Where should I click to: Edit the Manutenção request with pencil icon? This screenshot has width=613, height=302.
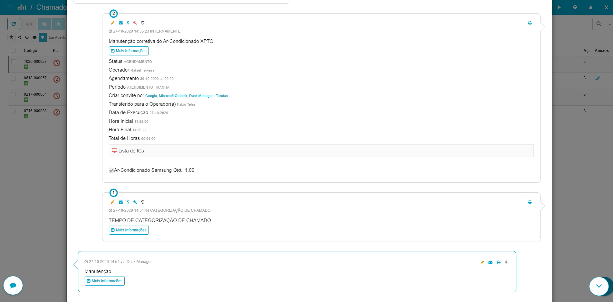point(482,262)
